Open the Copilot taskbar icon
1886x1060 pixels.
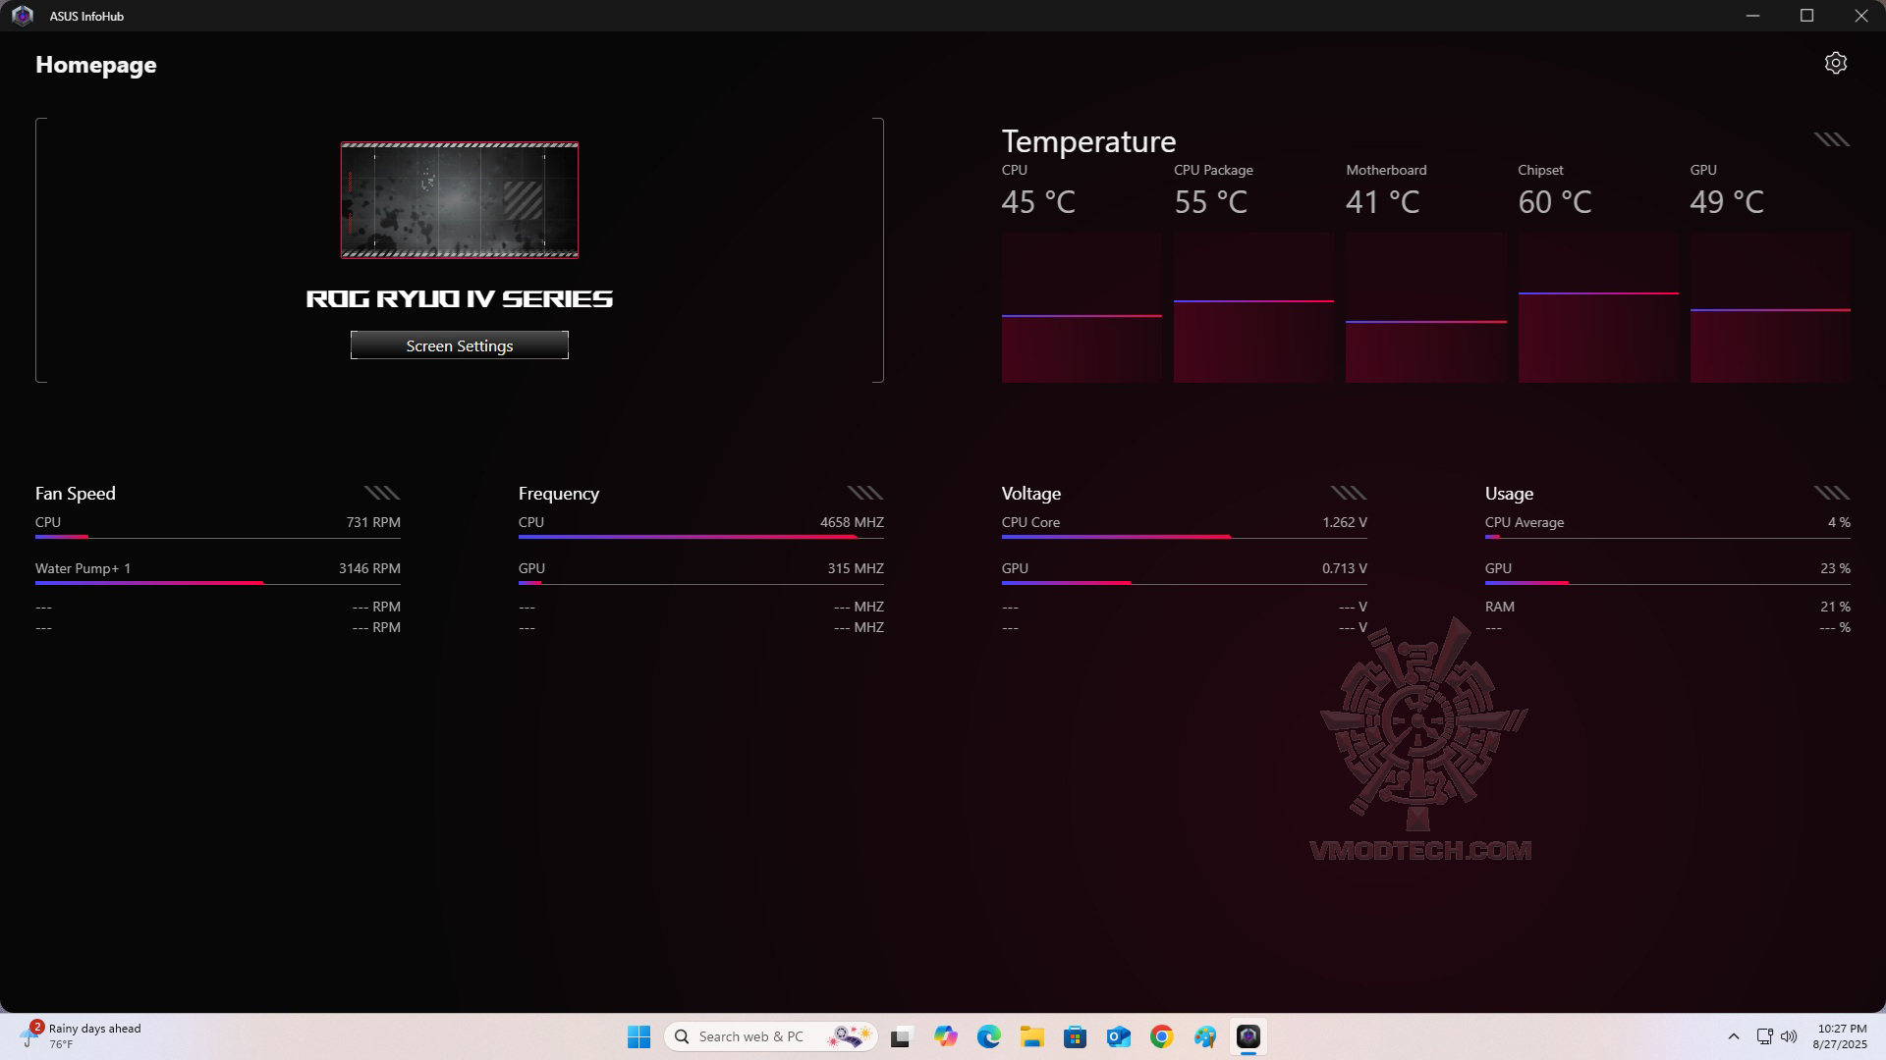(x=945, y=1036)
